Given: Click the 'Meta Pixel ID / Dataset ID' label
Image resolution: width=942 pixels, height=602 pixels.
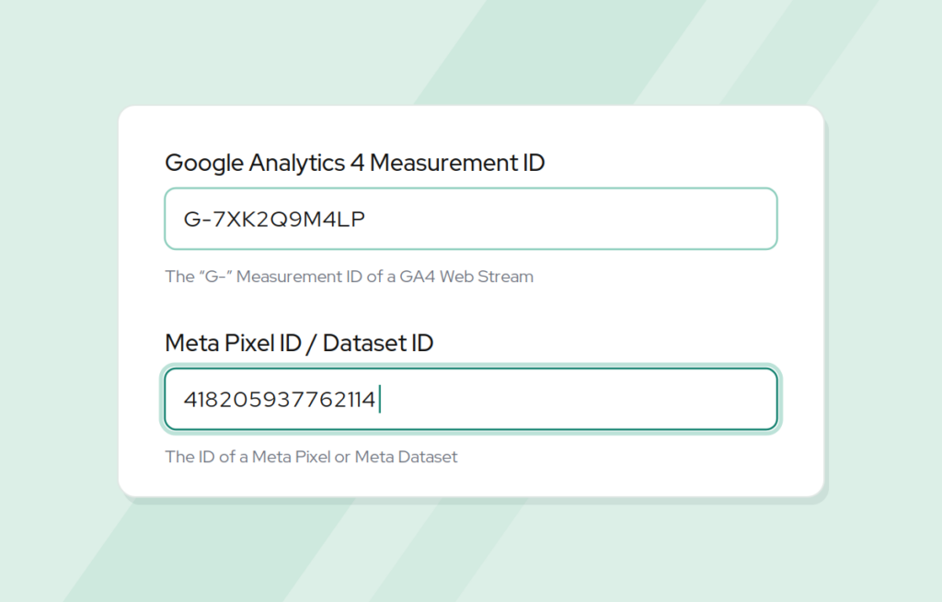Looking at the screenshot, I should [x=299, y=343].
